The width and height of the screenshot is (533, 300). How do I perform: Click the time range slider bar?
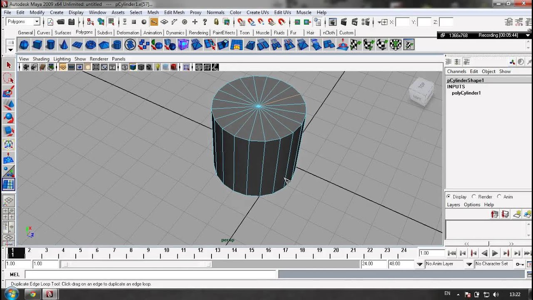pos(136,264)
